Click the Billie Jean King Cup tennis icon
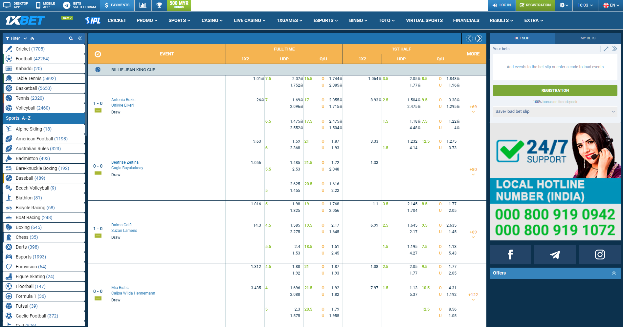Screen dimensions: 623x327 [x=98, y=70]
